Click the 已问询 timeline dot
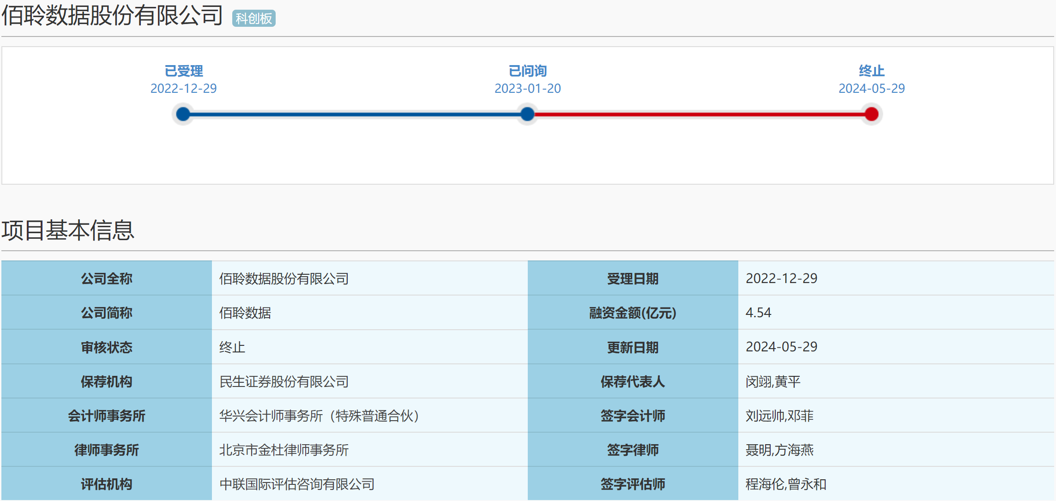The height and width of the screenshot is (501, 1056). (x=527, y=114)
